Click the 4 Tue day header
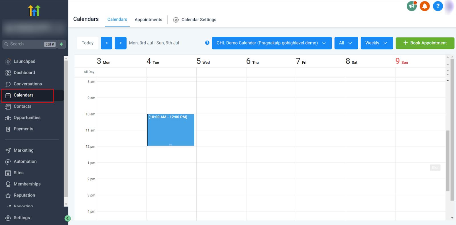 click(x=153, y=61)
